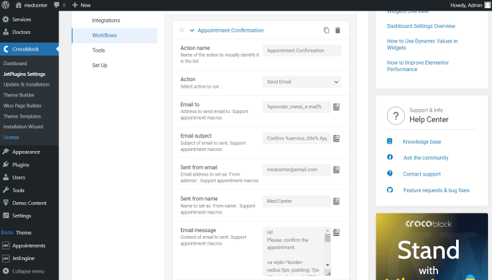Click the Demo Content icon
The height and width of the screenshot is (280, 492).
[5, 203]
